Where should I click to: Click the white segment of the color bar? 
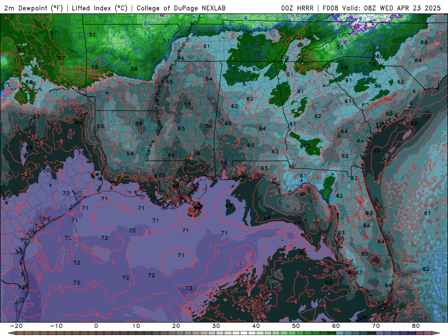point(244,333)
